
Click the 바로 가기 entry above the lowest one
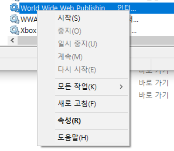154,83
